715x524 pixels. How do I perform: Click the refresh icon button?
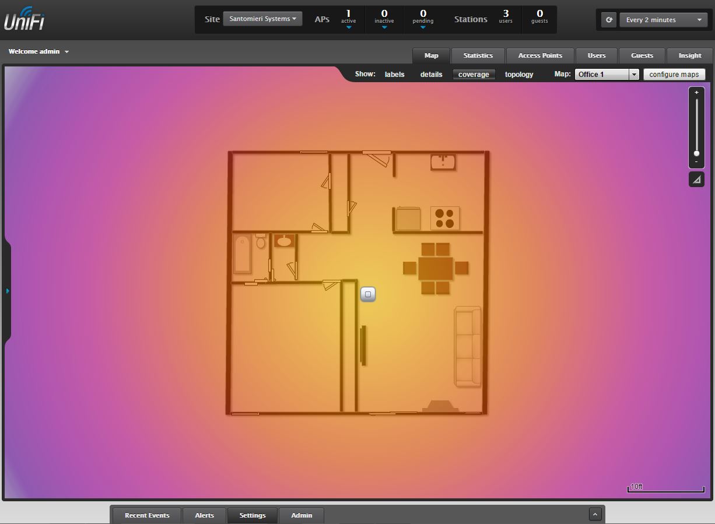609,20
